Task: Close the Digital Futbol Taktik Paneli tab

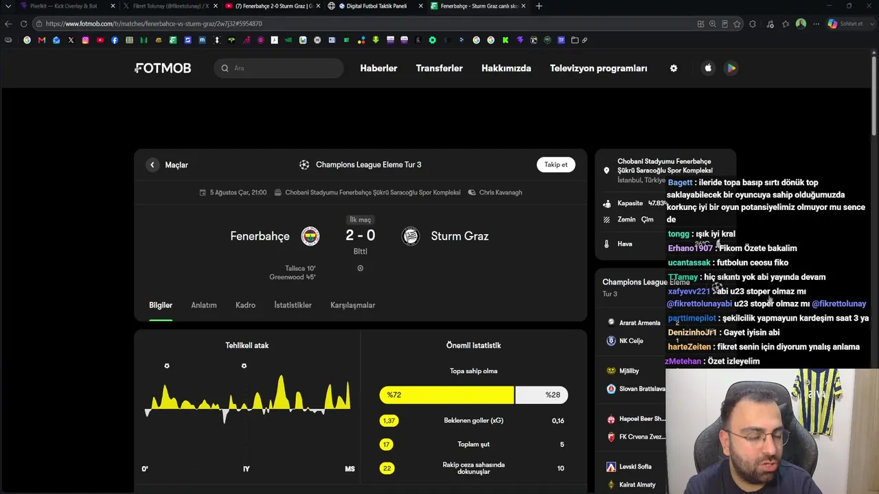Action: [420, 6]
